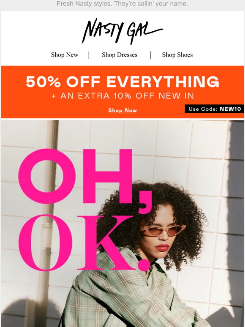Image resolution: width=245 pixels, height=327 pixels.
Task: Click the divider between Shop New and Dresses
Action: tap(89, 55)
